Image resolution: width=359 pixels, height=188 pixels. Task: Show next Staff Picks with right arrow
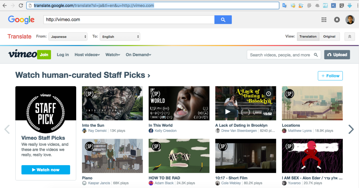point(351,129)
